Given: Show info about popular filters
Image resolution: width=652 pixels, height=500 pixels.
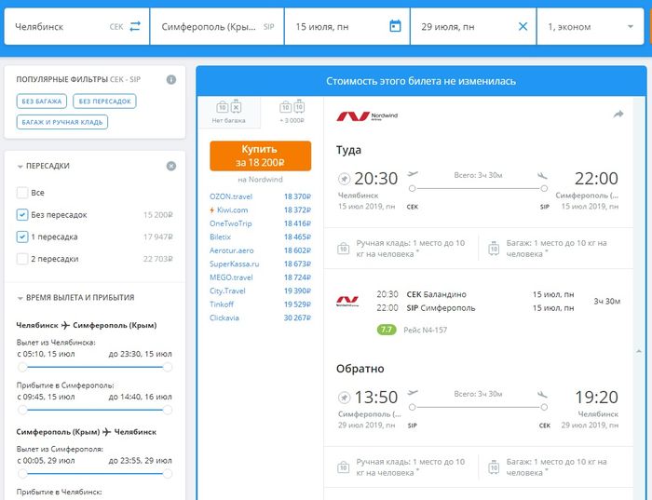Looking at the screenshot, I should point(170,79).
